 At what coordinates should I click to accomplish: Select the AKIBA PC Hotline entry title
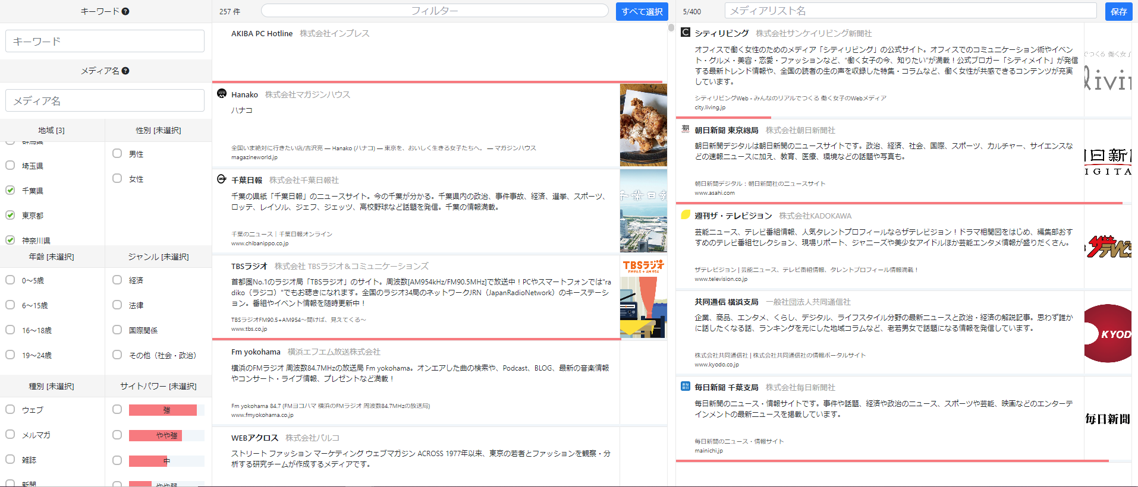coord(262,34)
